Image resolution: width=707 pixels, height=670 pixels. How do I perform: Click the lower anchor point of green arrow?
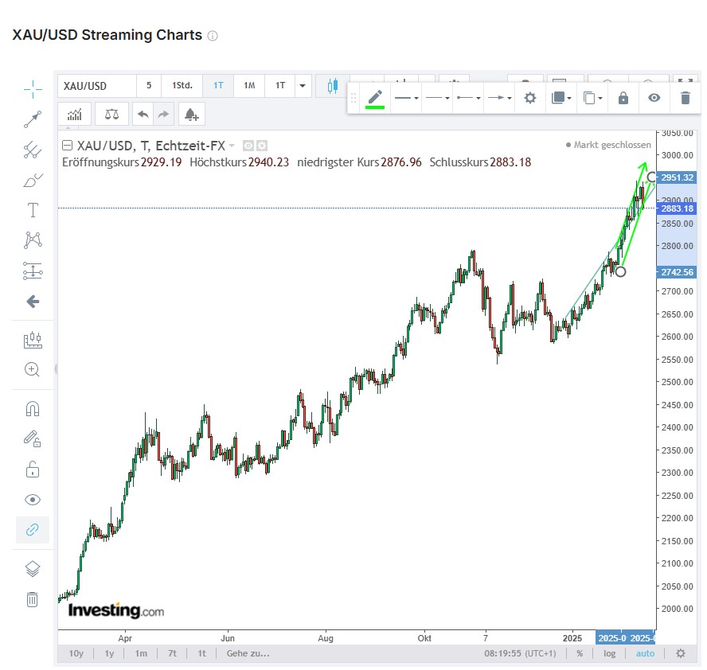[621, 271]
